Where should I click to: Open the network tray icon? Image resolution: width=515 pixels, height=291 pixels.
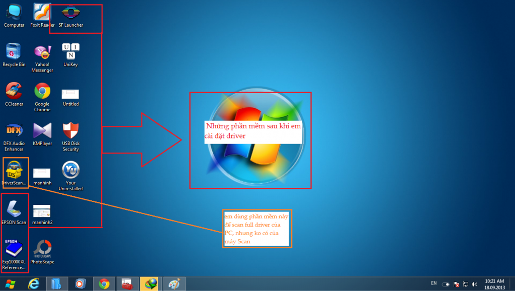pyautogui.click(x=465, y=284)
